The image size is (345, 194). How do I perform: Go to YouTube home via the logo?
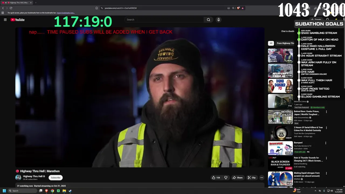coord(18,20)
